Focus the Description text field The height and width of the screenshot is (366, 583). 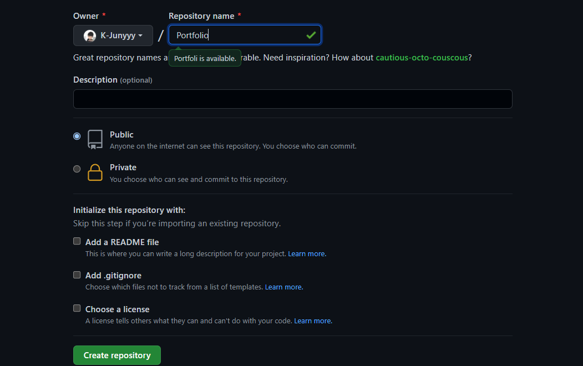293,99
